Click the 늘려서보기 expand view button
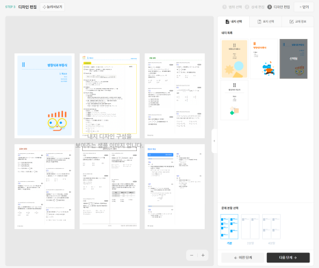This screenshot has width=319, height=268. 52,7
